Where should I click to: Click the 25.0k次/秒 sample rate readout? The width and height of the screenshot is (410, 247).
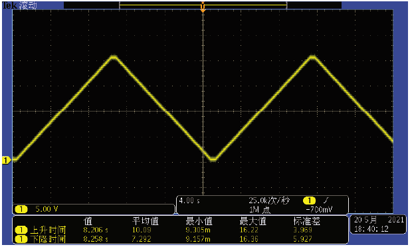tap(269, 201)
